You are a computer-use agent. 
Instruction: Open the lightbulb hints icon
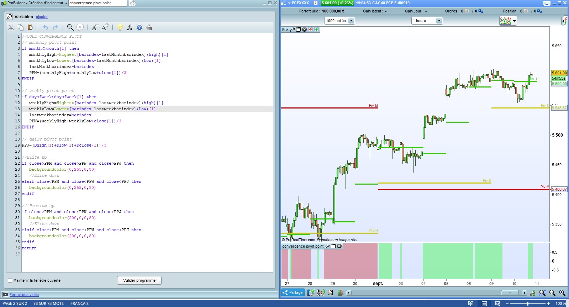pos(120,27)
